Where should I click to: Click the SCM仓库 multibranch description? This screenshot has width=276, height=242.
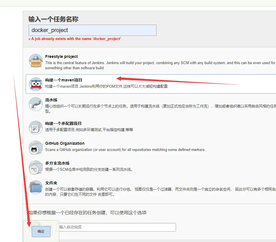[x=89, y=169]
